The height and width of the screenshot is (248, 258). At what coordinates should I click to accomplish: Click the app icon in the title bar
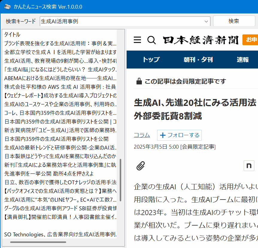click(7, 7)
